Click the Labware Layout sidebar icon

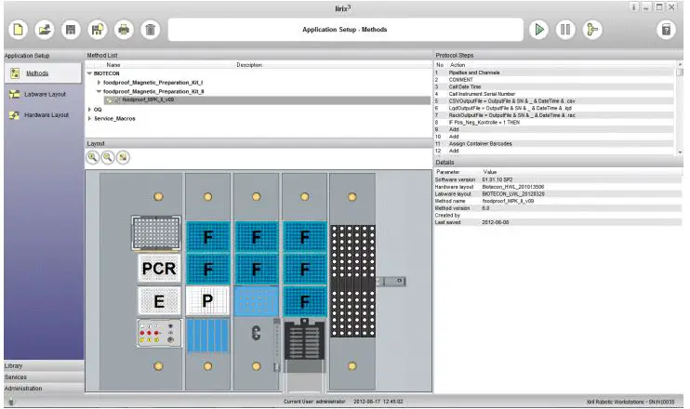point(15,94)
